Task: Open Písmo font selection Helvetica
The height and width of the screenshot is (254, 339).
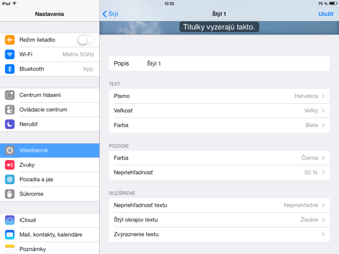Action: pos(219,96)
